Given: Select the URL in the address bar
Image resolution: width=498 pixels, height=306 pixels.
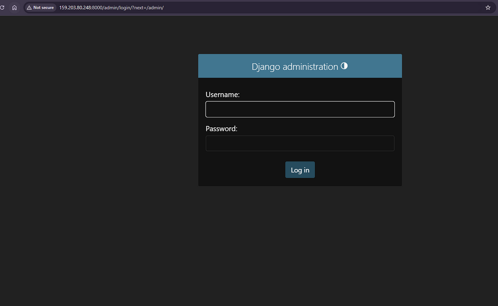Looking at the screenshot, I should (111, 7).
